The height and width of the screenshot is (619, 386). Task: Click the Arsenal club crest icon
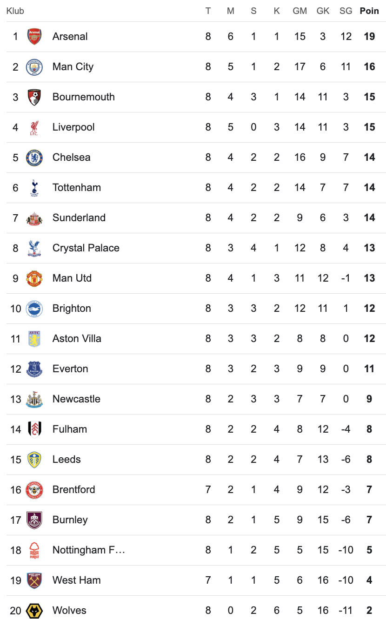34,37
